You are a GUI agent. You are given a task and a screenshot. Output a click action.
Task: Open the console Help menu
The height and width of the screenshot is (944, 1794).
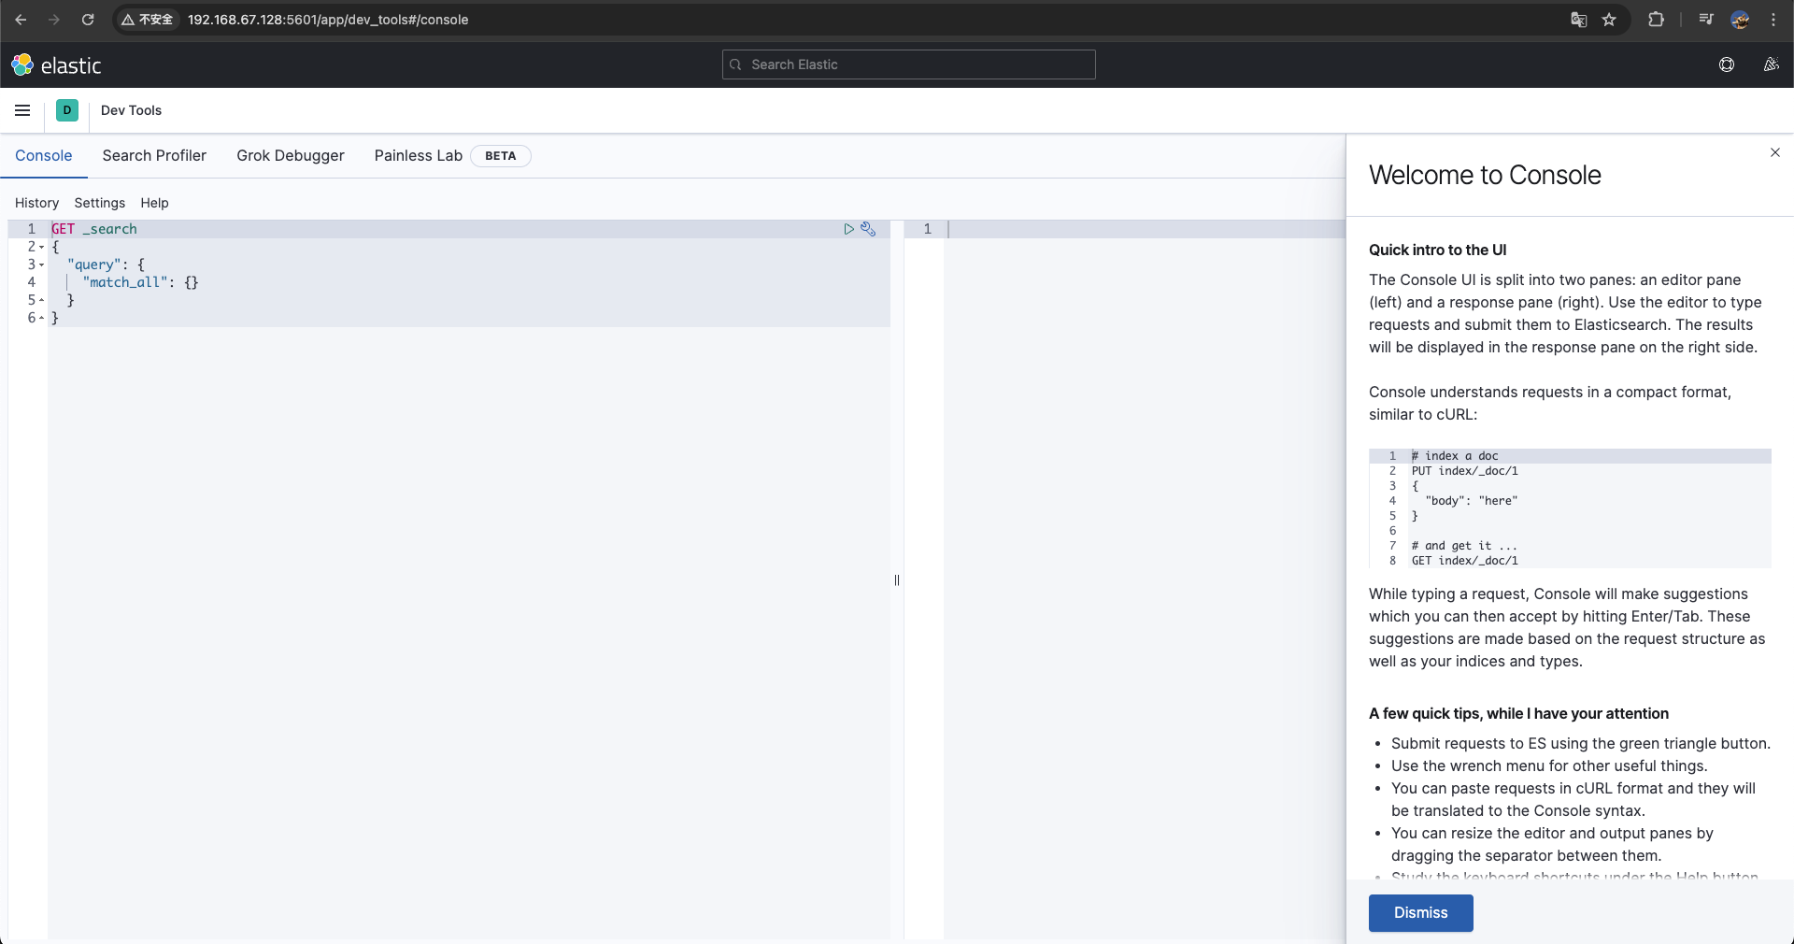click(x=155, y=203)
